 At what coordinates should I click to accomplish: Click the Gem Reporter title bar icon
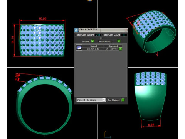tap(76, 30)
